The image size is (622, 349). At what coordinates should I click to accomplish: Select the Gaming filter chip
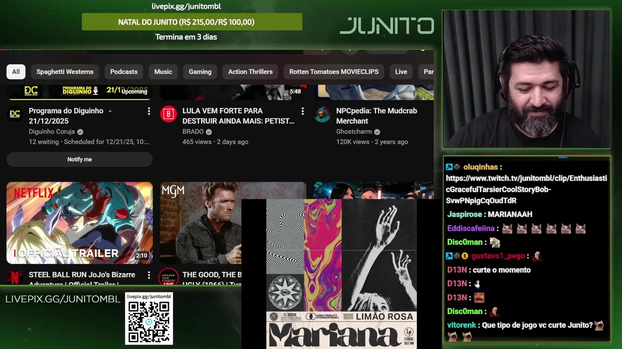pyautogui.click(x=200, y=72)
